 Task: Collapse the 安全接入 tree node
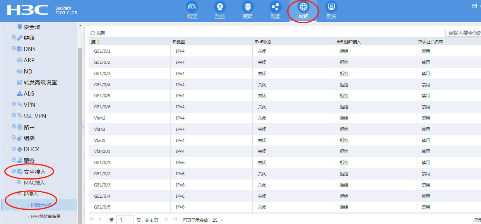coord(14,171)
